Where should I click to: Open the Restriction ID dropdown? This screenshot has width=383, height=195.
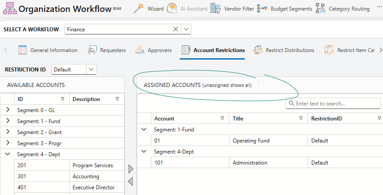click(91, 69)
